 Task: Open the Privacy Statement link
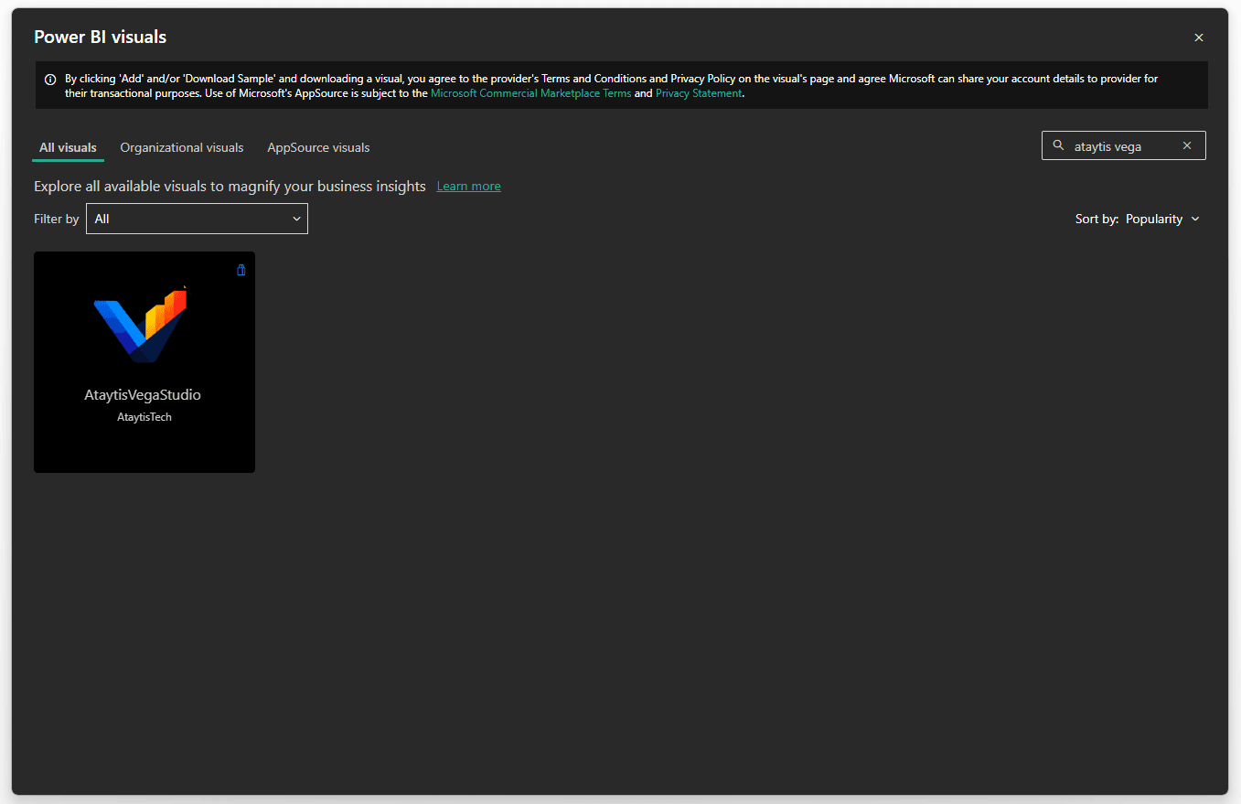[x=699, y=93]
